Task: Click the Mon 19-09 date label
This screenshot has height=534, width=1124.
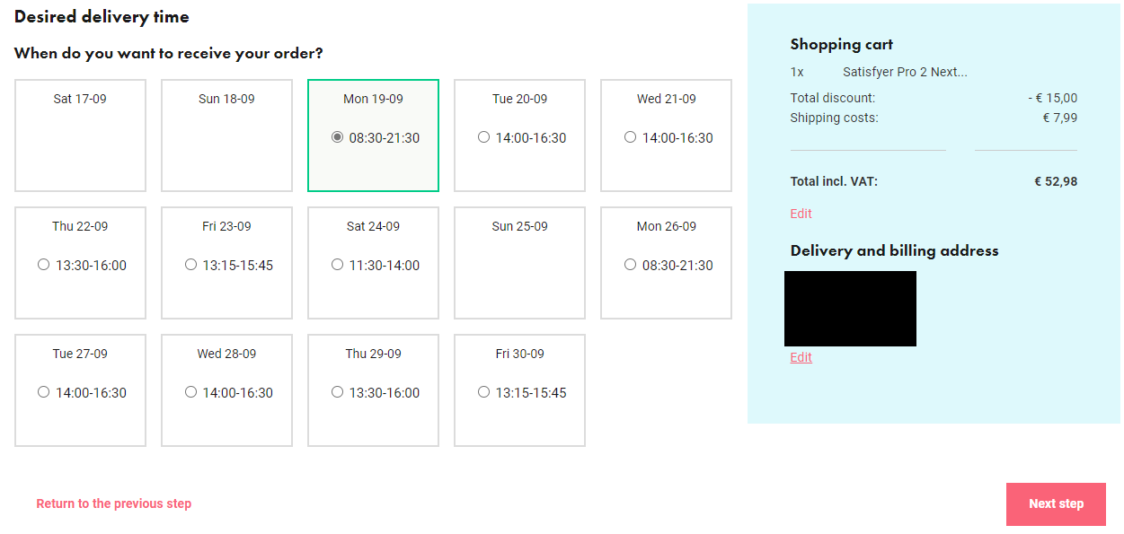Action: 373,99
